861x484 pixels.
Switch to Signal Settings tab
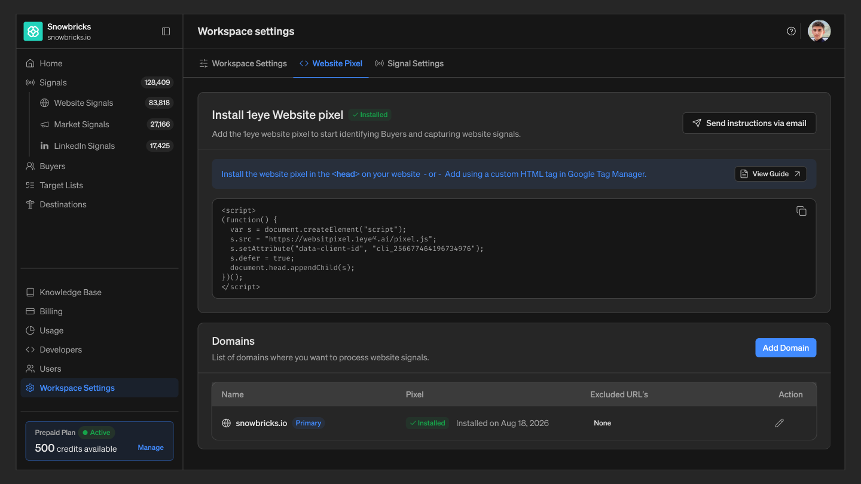[409, 63]
